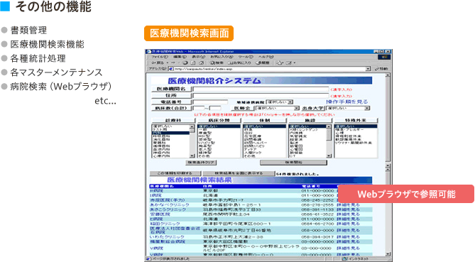Click the IE Back (戻る) toolbar button

pos(158,62)
